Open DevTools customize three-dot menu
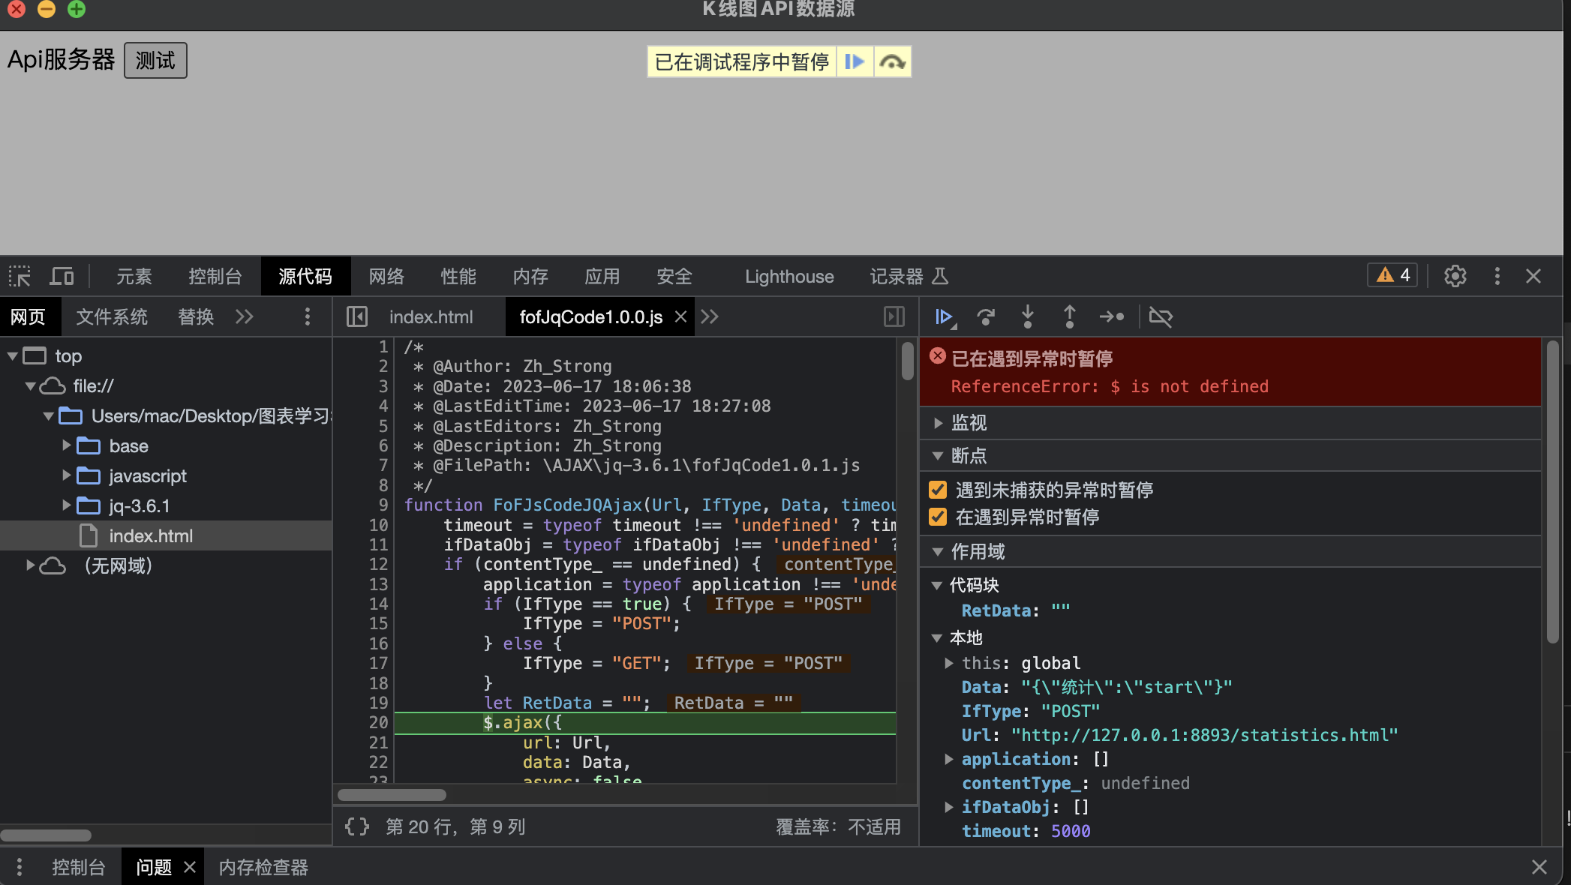 (1497, 276)
